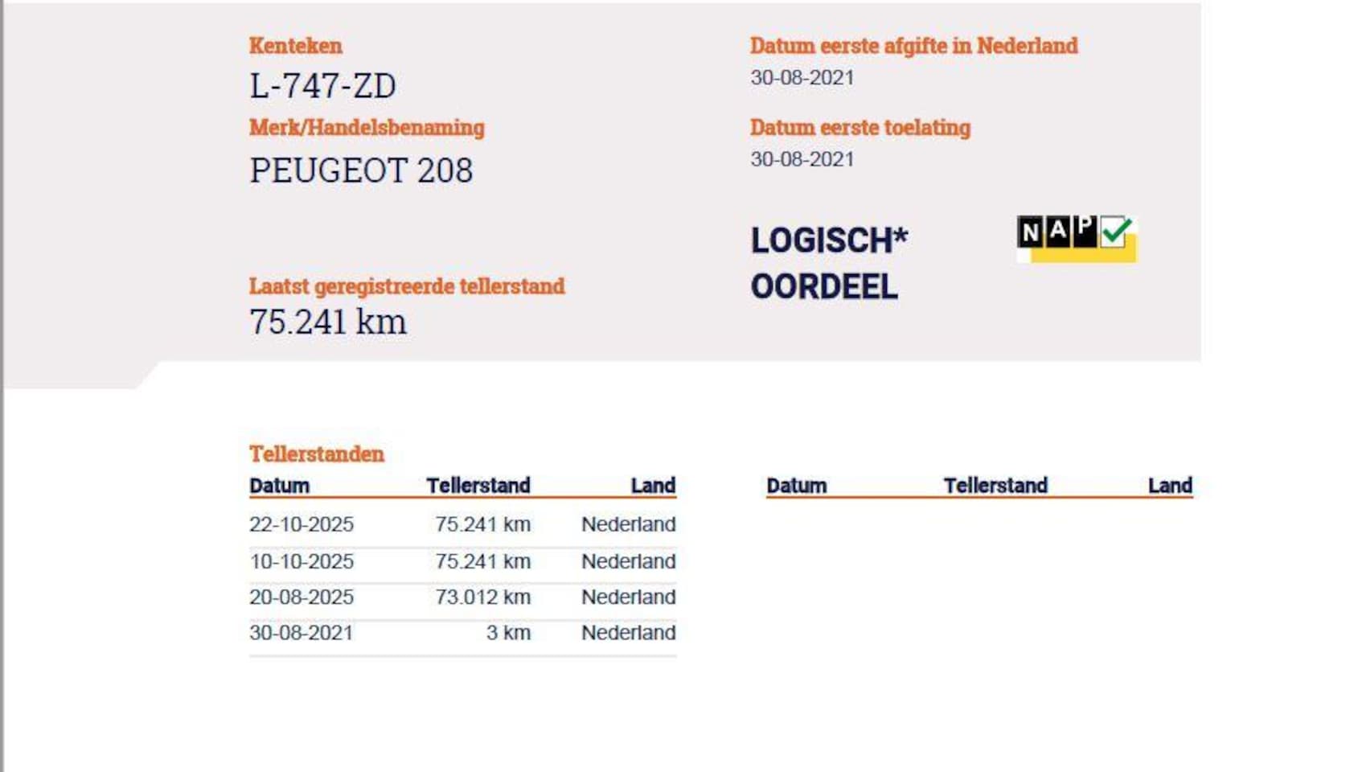Screen dimensions: 1354x772
Task: Click the left table's Datum column header
Action: pyautogui.click(x=279, y=486)
